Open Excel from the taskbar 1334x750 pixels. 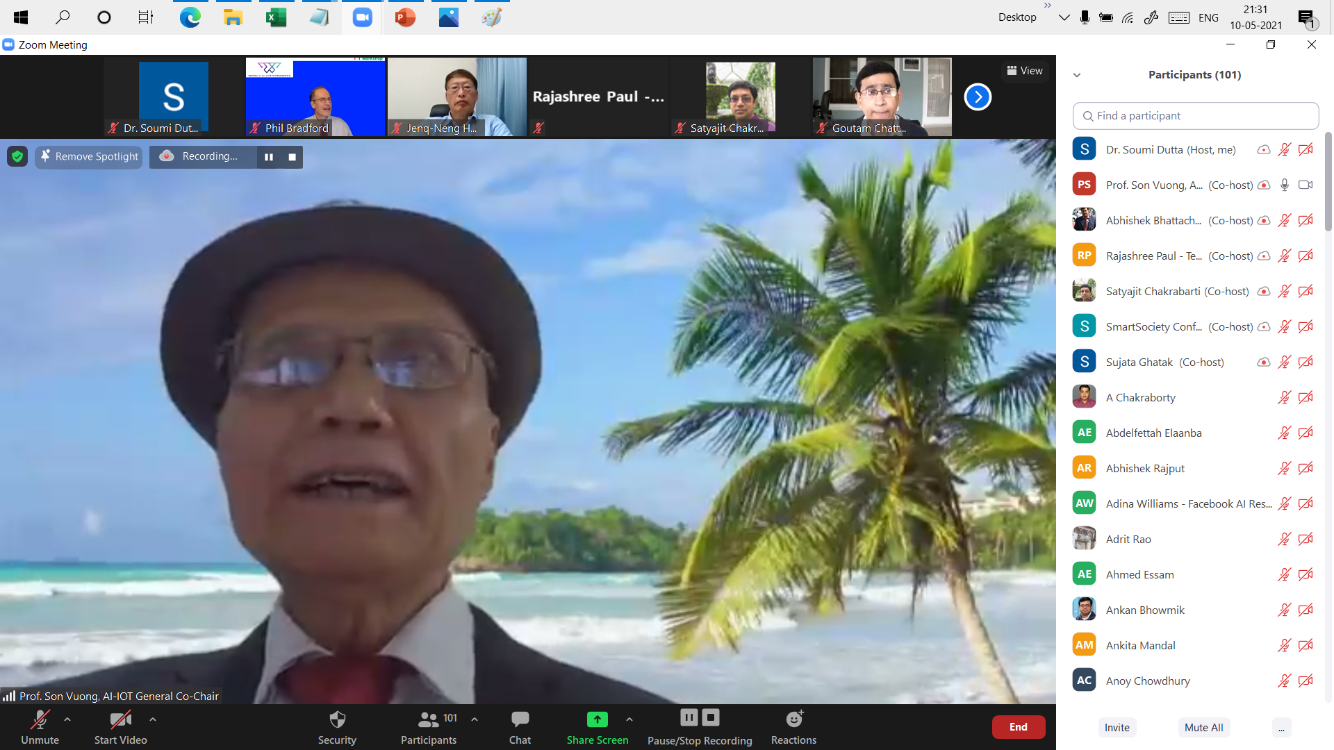click(276, 17)
